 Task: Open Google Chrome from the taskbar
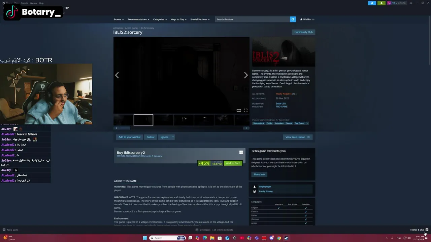(x=279, y=238)
